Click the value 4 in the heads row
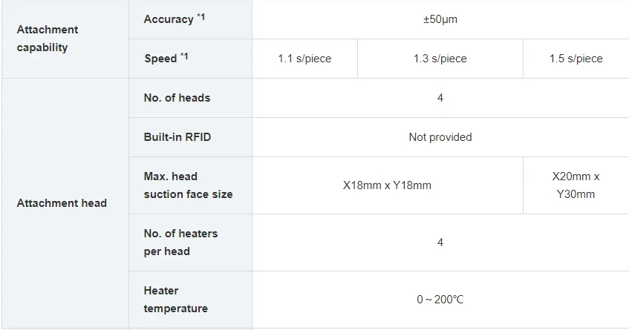Screen dimensions: 629x330 (x=440, y=98)
